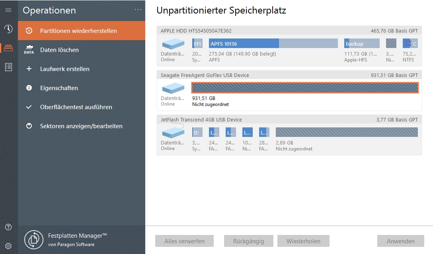Open the backup and recovery clock icon
The height and width of the screenshot is (254, 433).
point(8,29)
